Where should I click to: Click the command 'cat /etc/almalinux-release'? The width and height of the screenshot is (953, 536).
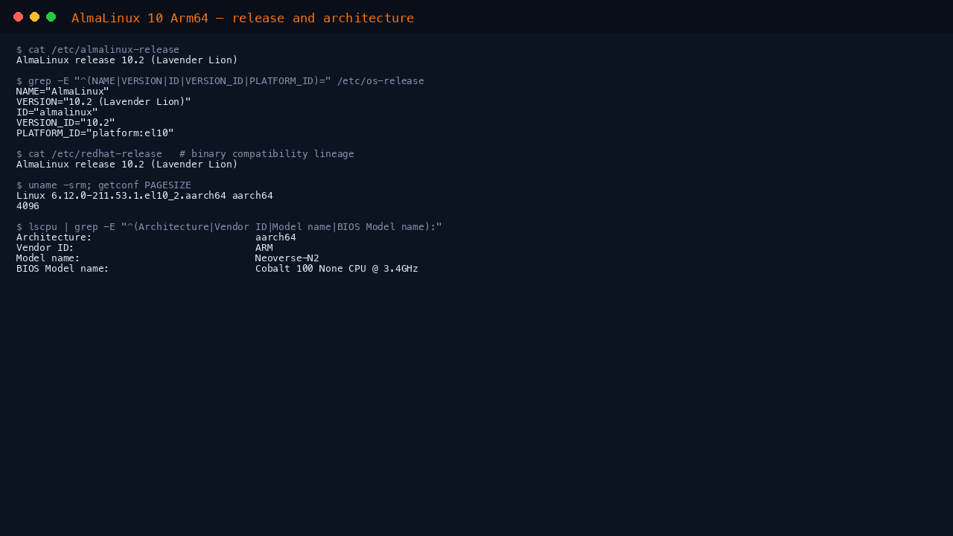point(103,50)
